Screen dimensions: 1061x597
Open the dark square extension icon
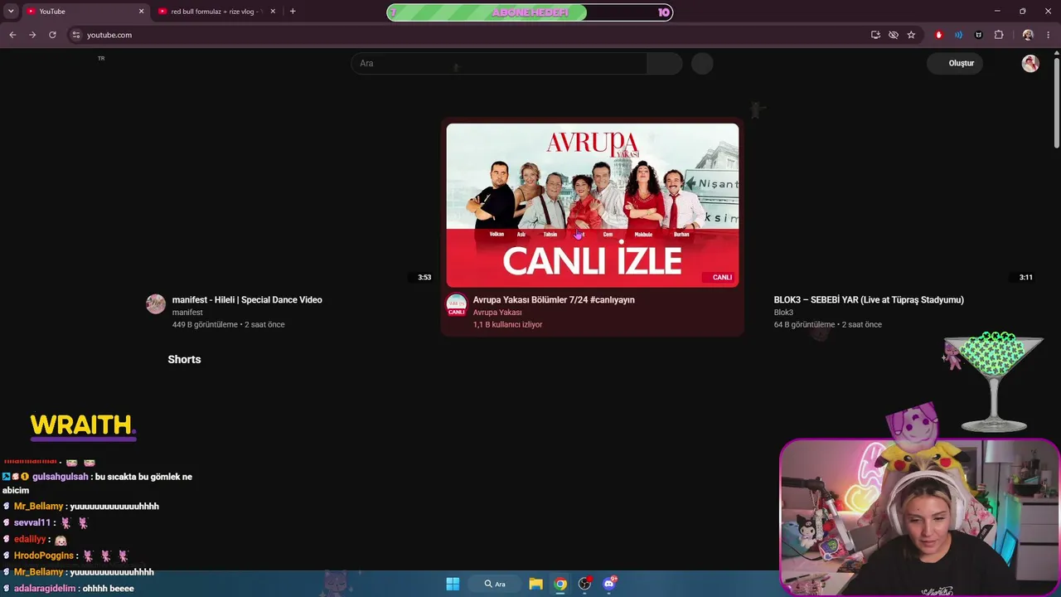[979, 35]
